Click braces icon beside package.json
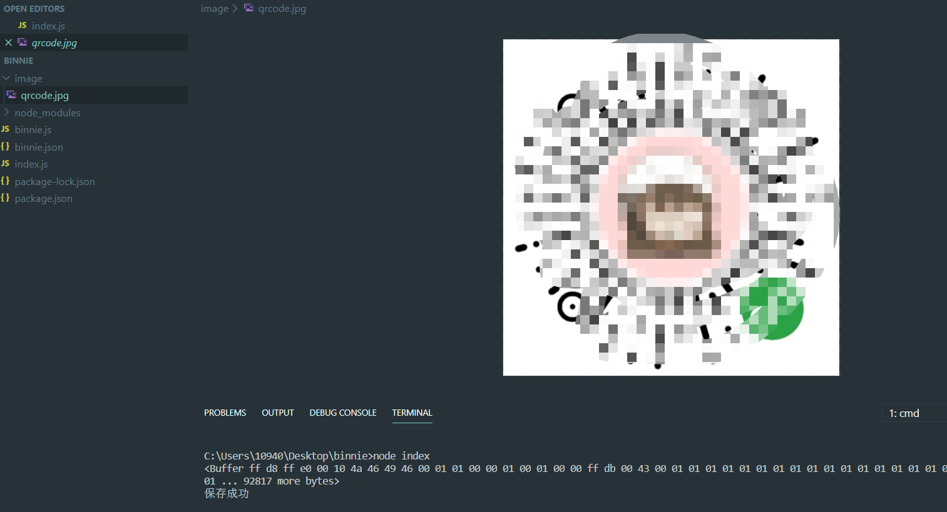947x512 pixels. pyautogui.click(x=5, y=198)
